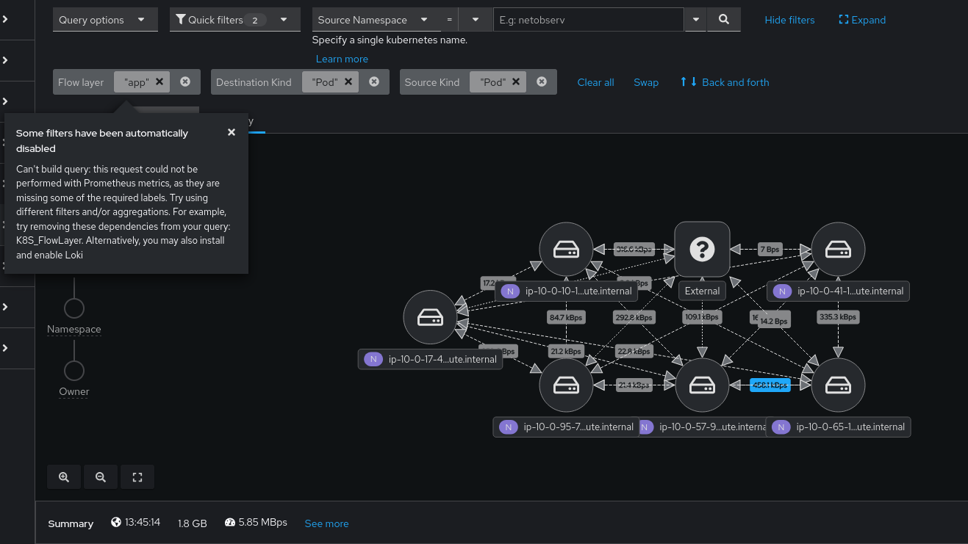The image size is (968, 544).
Task: Select node icon above ip-10-0-95-7 label
Action: (x=566, y=385)
